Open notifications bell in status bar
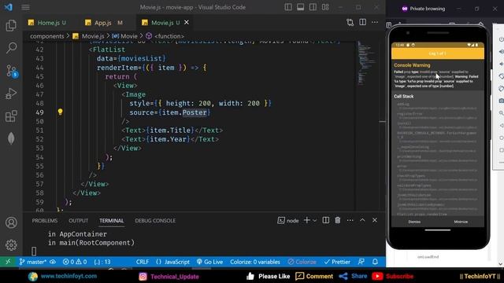This screenshot has height=283, width=504. 375,262
